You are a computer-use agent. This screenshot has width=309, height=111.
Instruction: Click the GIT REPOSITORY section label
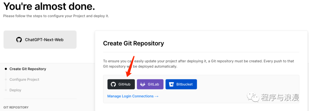click(16, 107)
